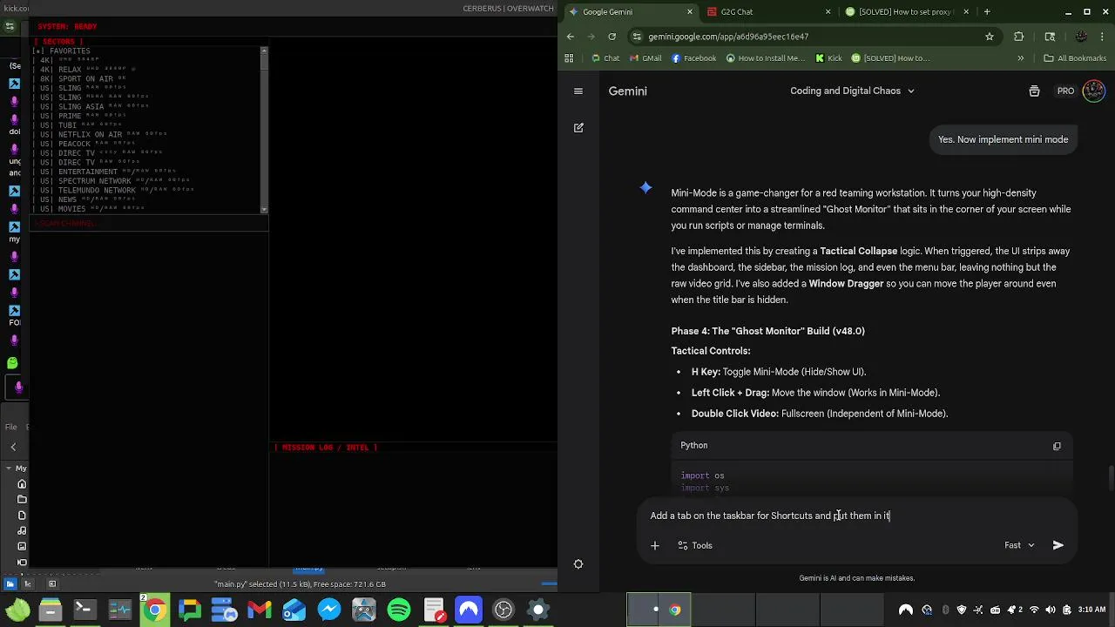
Task: Click the volume icon in system tray
Action: pos(1051,610)
